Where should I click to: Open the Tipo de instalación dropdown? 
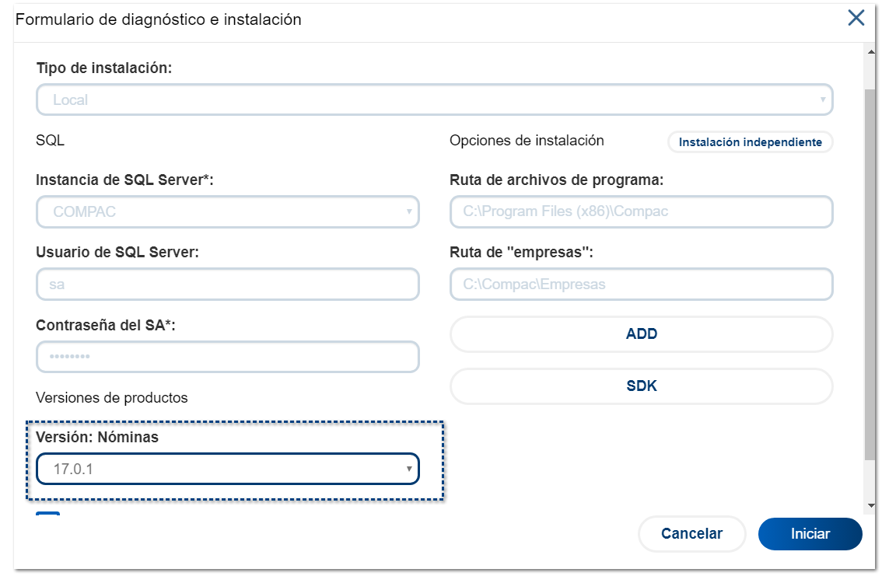(x=434, y=99)
